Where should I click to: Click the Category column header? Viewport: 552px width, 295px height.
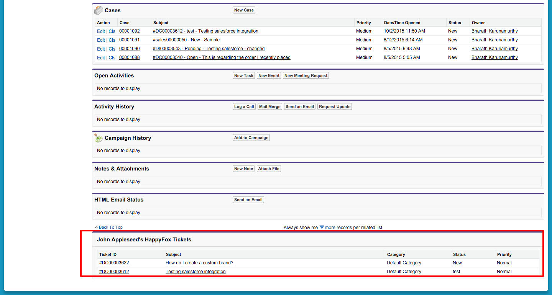click(x=396, y=254)
